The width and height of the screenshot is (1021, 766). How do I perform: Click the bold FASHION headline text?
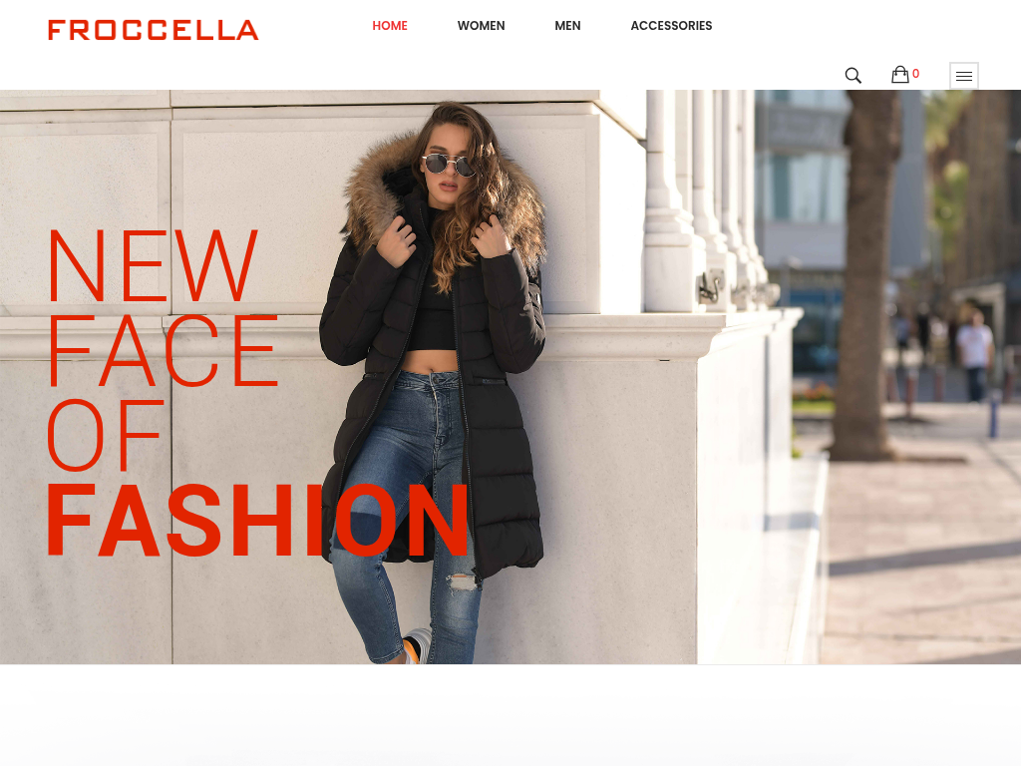pyautogui.click(x=258, y=521)
